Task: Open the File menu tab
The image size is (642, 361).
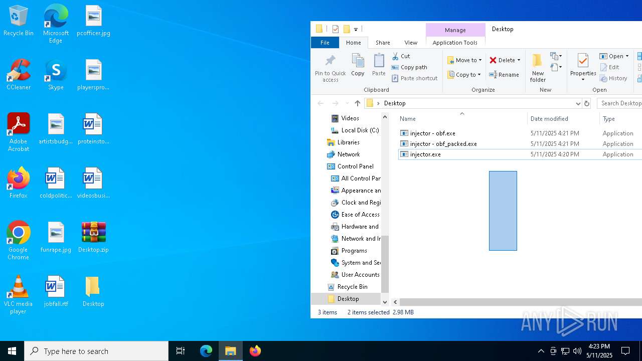Action: coord(325,43)
